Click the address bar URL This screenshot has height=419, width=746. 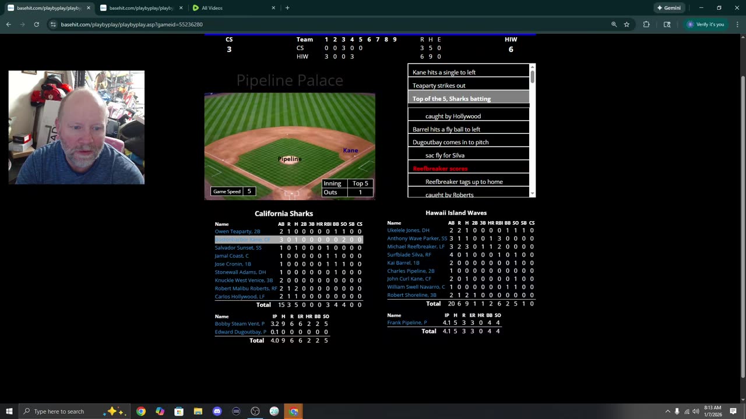(132, 24)
